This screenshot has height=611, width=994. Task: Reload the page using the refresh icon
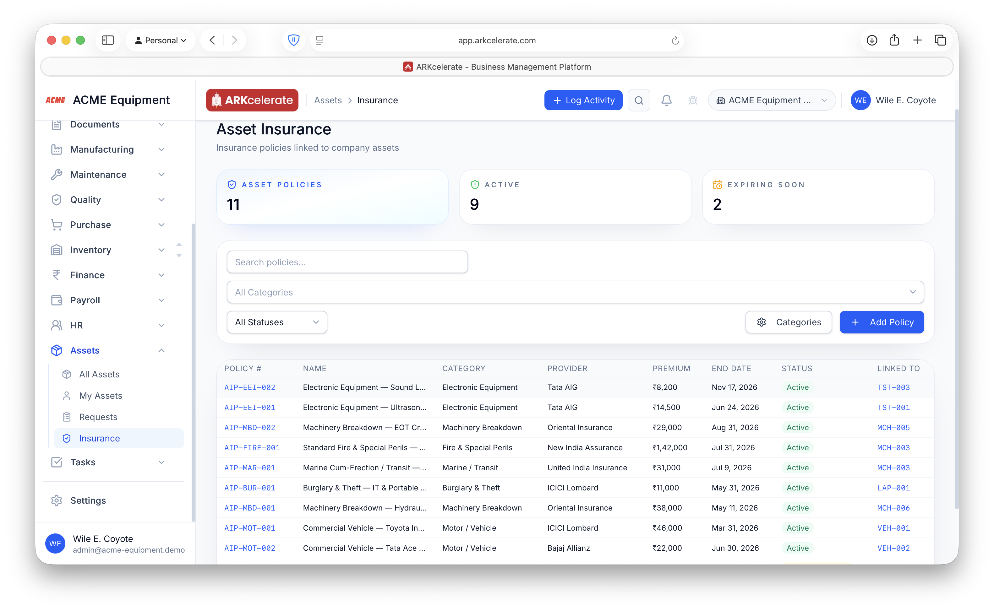[x=675, y=41]
